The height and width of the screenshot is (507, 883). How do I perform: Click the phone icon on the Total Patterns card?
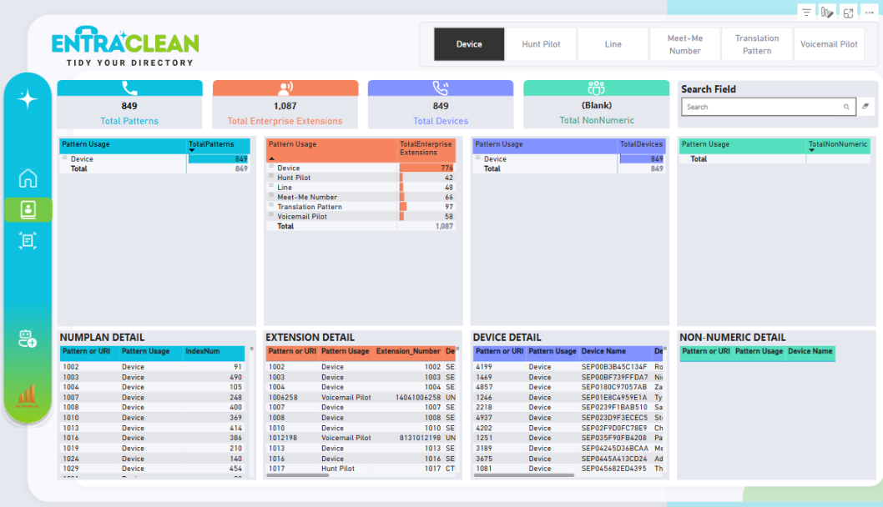point(129,88)
